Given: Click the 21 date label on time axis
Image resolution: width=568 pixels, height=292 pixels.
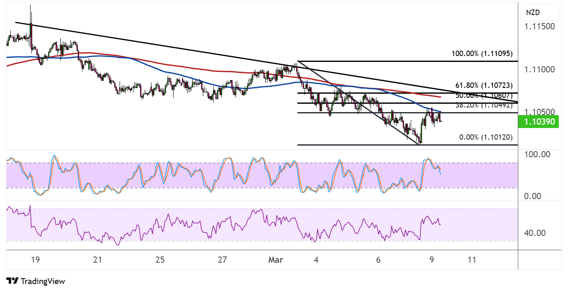Looking at the screenshot, I should point(97,260).
